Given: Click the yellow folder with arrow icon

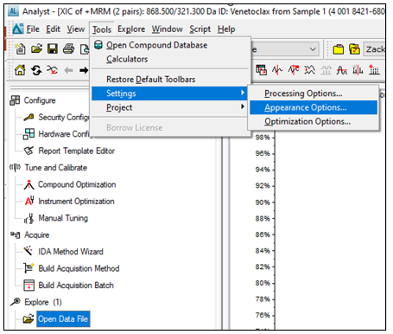Looking at the screenshot, I should pos(354,49).
